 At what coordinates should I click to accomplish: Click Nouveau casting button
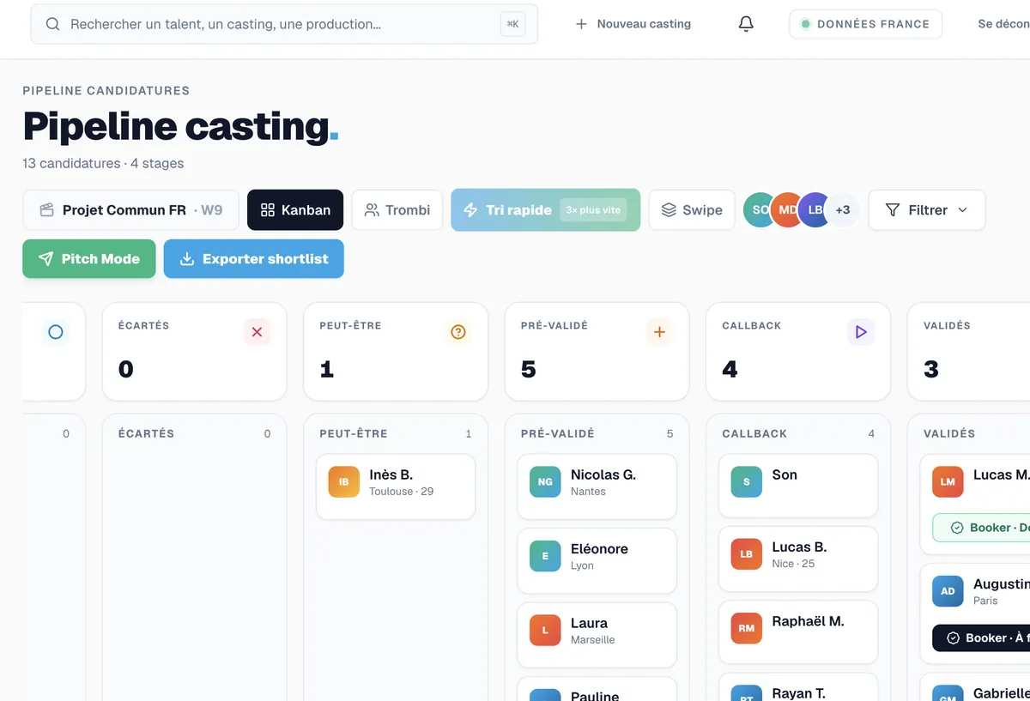pos(633,24)
